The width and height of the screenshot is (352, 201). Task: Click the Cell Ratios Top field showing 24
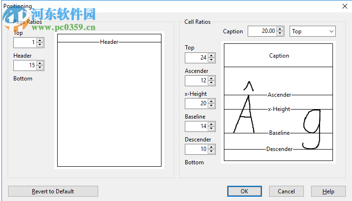197,58
